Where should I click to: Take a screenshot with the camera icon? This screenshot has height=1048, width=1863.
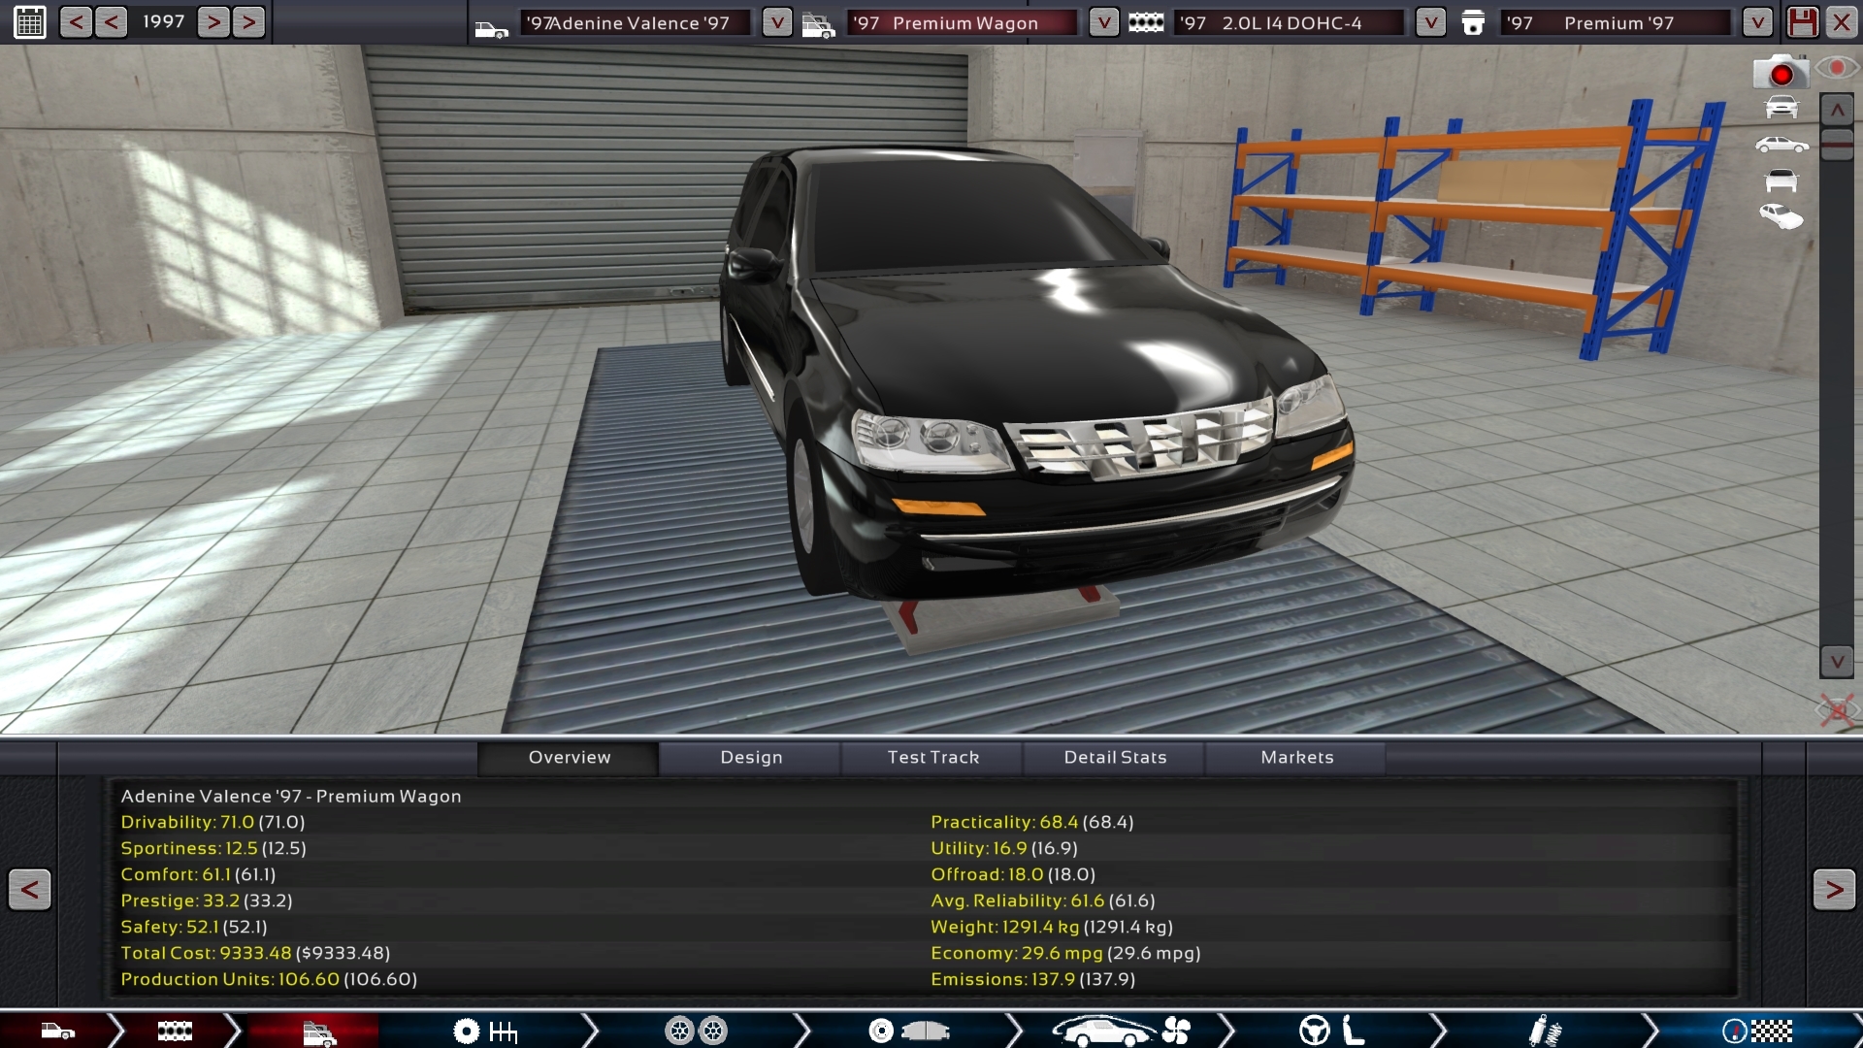(x=1780, y=73)
